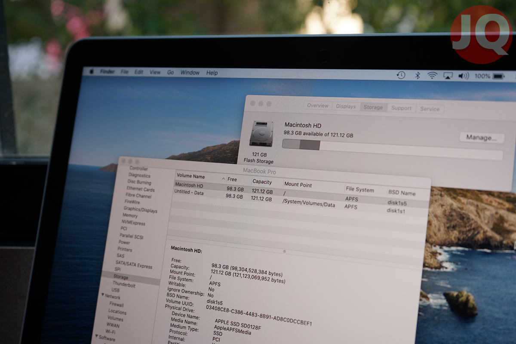Open the Help menu

click(212, 73)
